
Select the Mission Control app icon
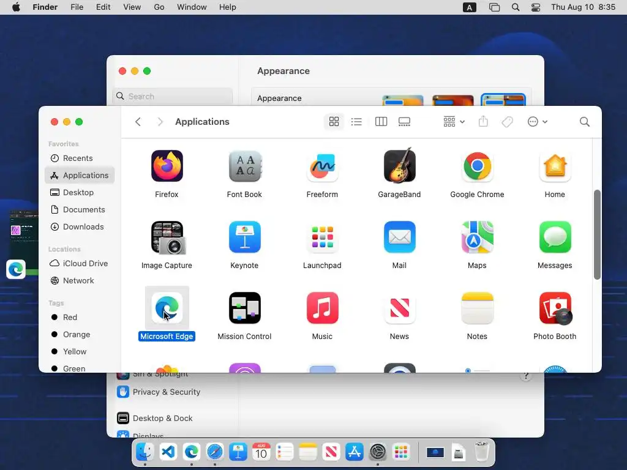[244, 308]
